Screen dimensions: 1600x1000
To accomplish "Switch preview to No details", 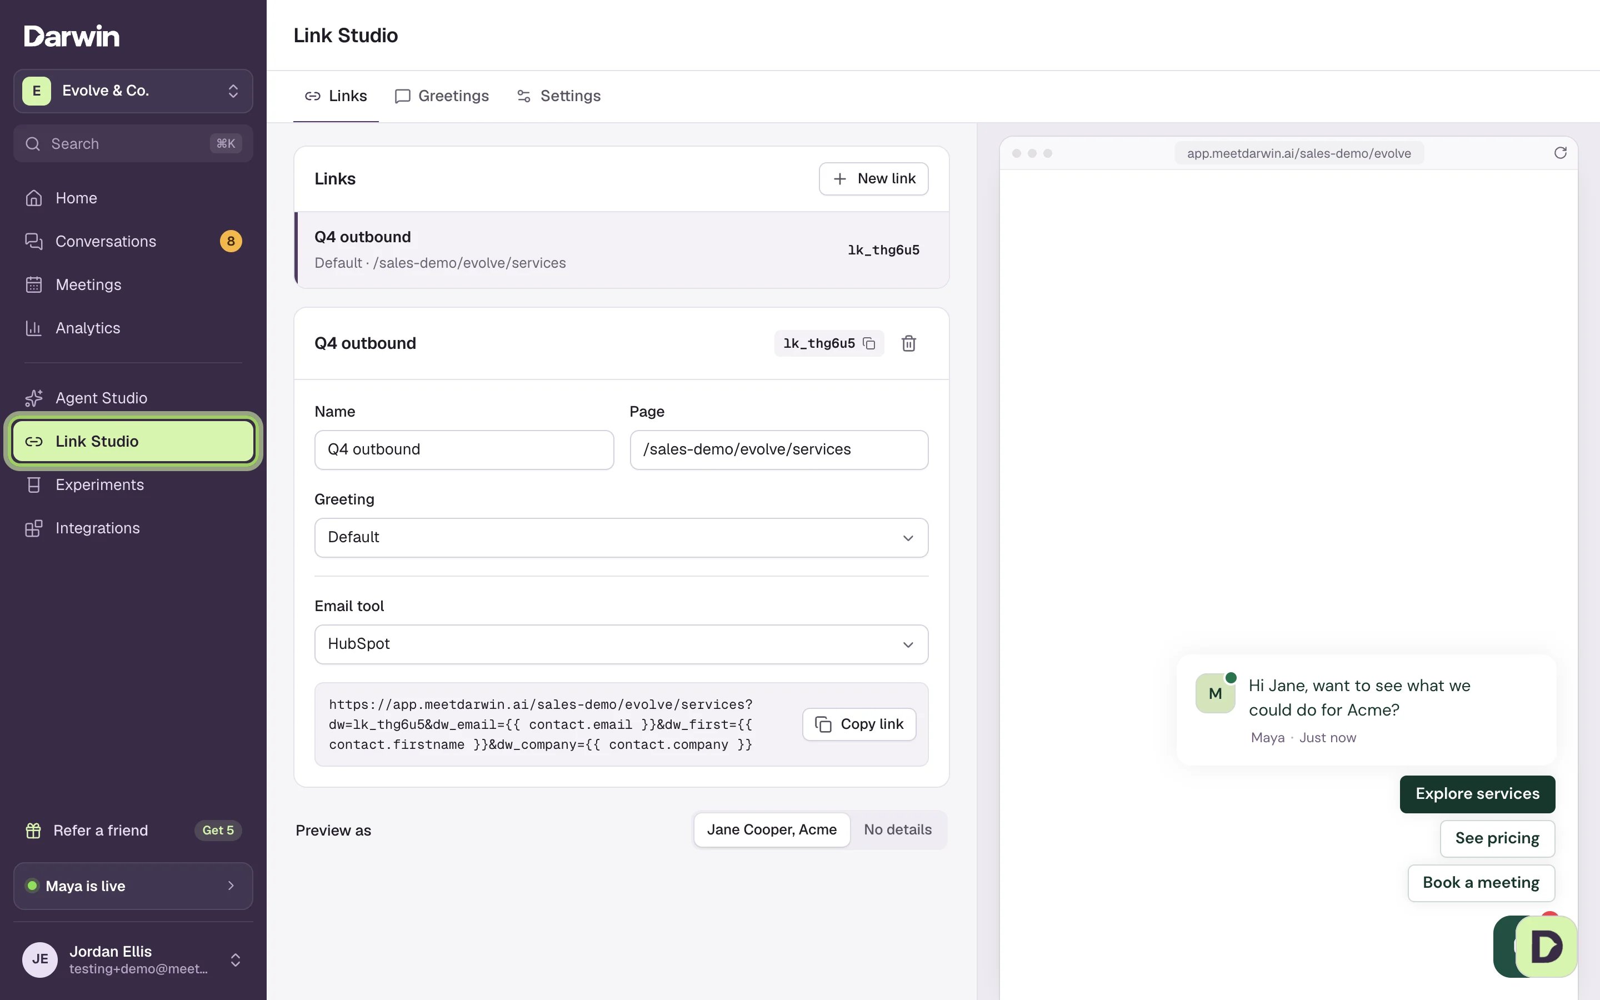I will (x=897, y=829).
